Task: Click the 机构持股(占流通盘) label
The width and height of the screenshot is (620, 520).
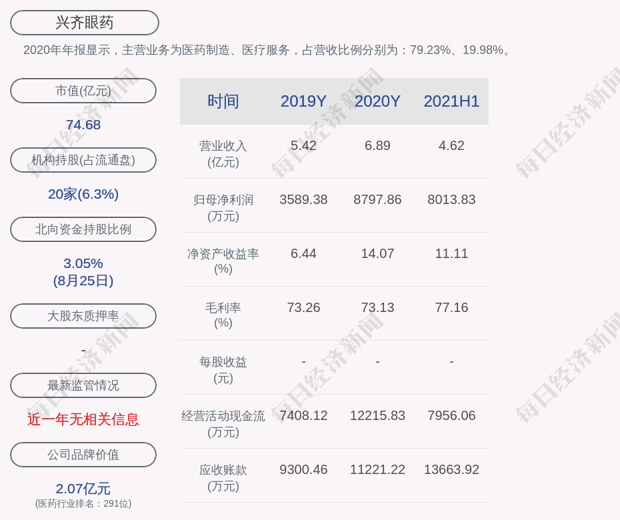Action: 83,160
